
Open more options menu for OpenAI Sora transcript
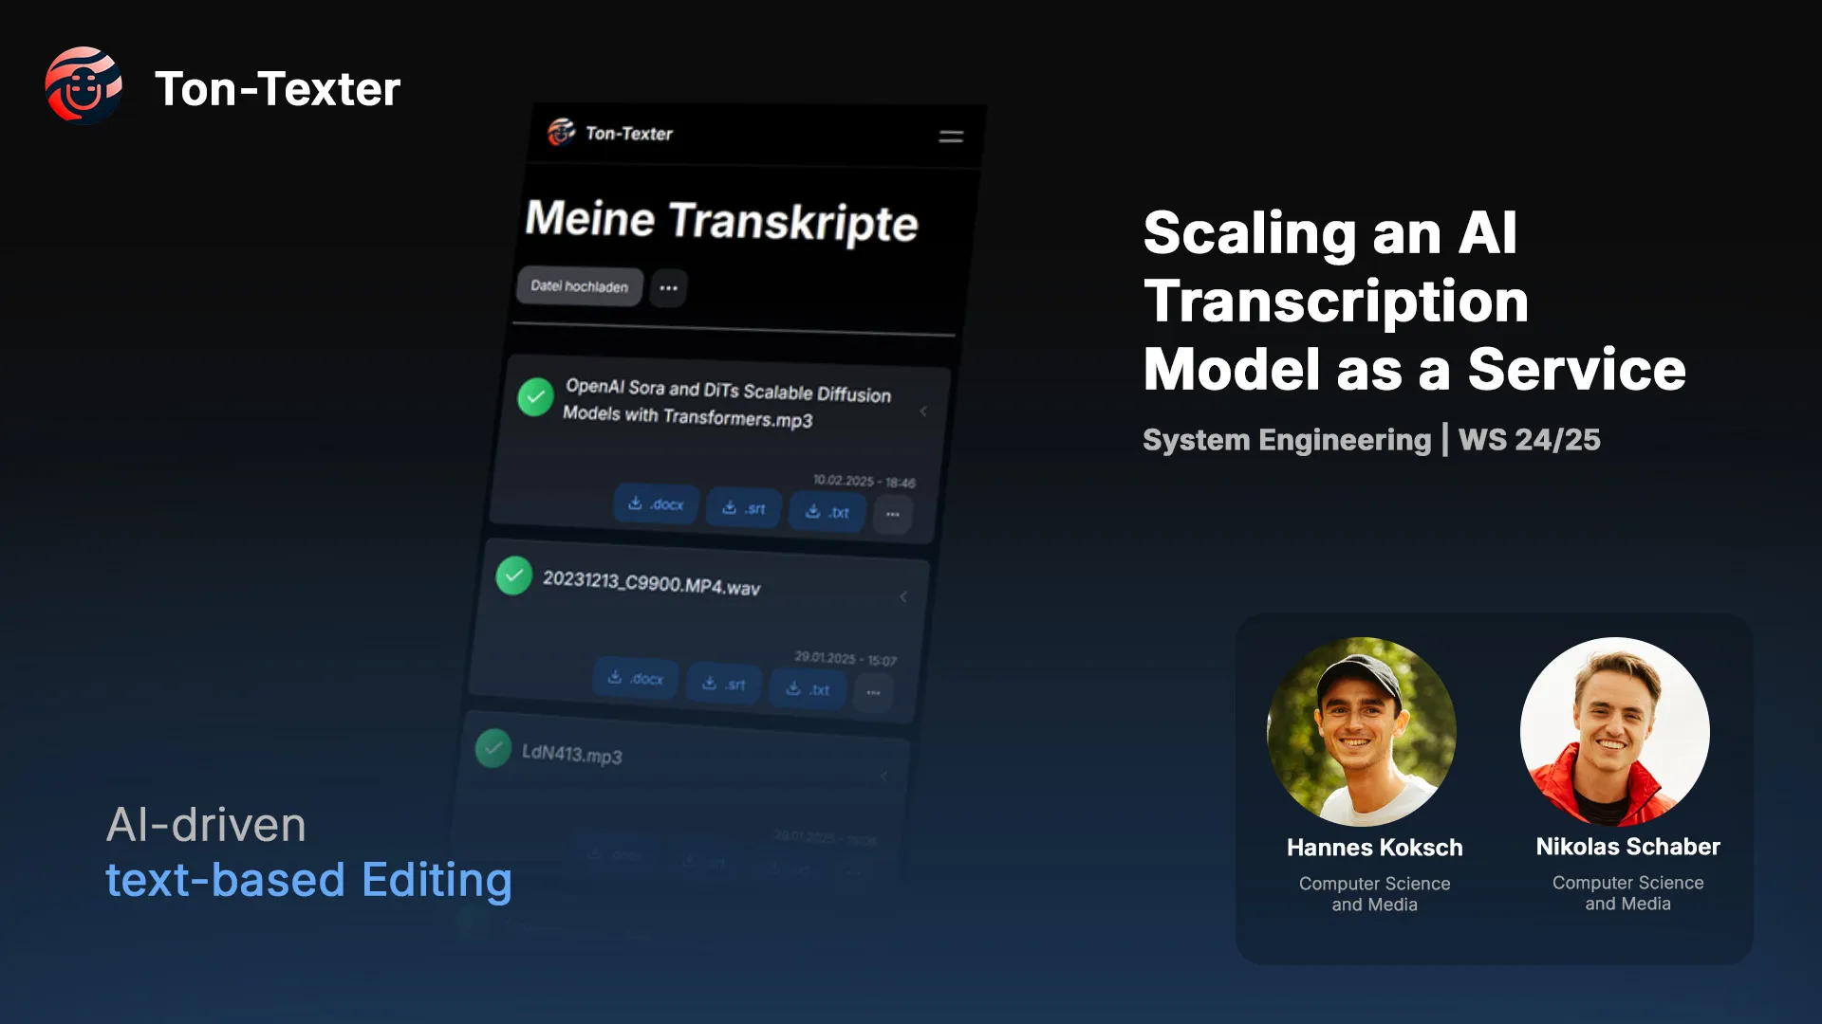893,514
